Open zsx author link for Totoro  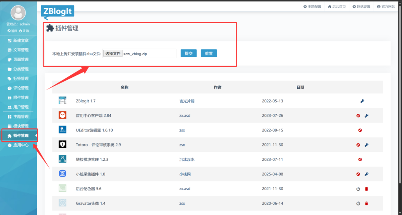tap(182, 145)
